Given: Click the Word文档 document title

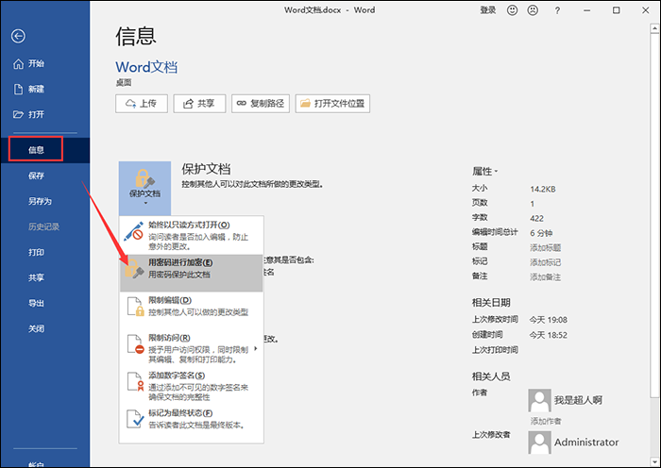Looking at the screenshot, I should point(146,67).
